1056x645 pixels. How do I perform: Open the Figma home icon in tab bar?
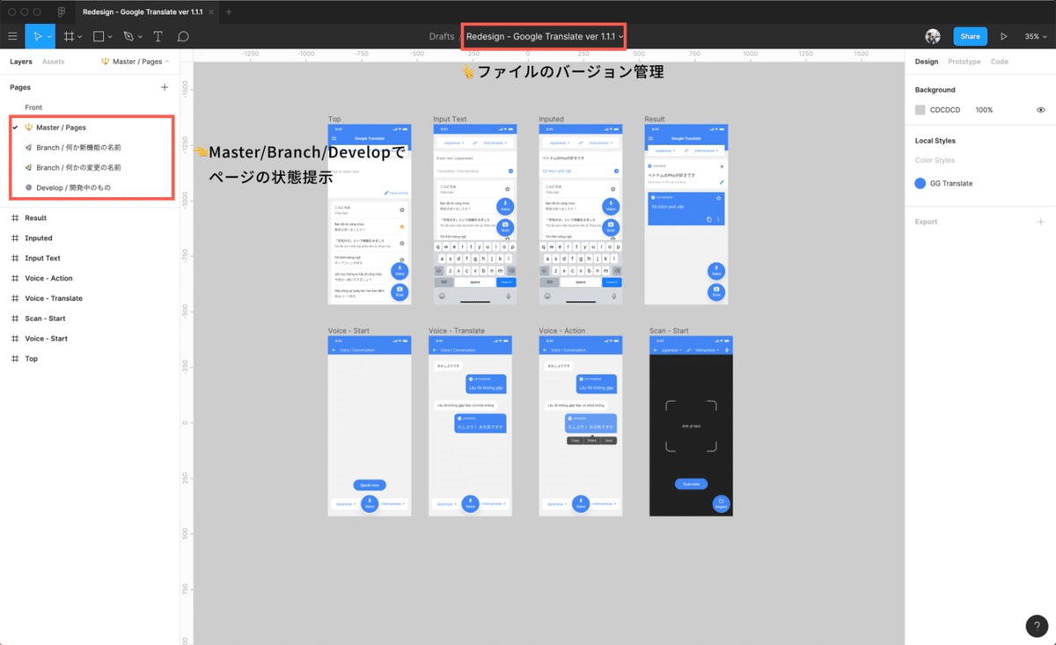61,12
